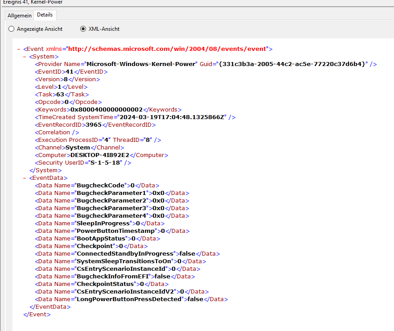Click the ThreadID value "8"
394x331 pixels.
tap(148, 140)
